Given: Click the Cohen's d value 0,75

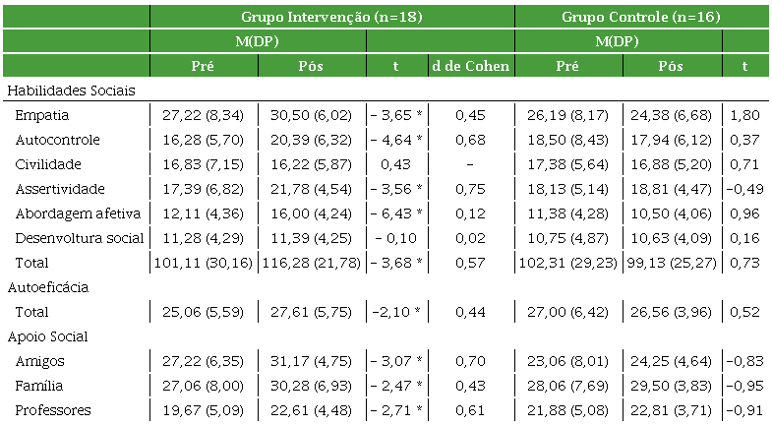Looking at the screenshot, I should pyautogui.click(x=470, y=189).
